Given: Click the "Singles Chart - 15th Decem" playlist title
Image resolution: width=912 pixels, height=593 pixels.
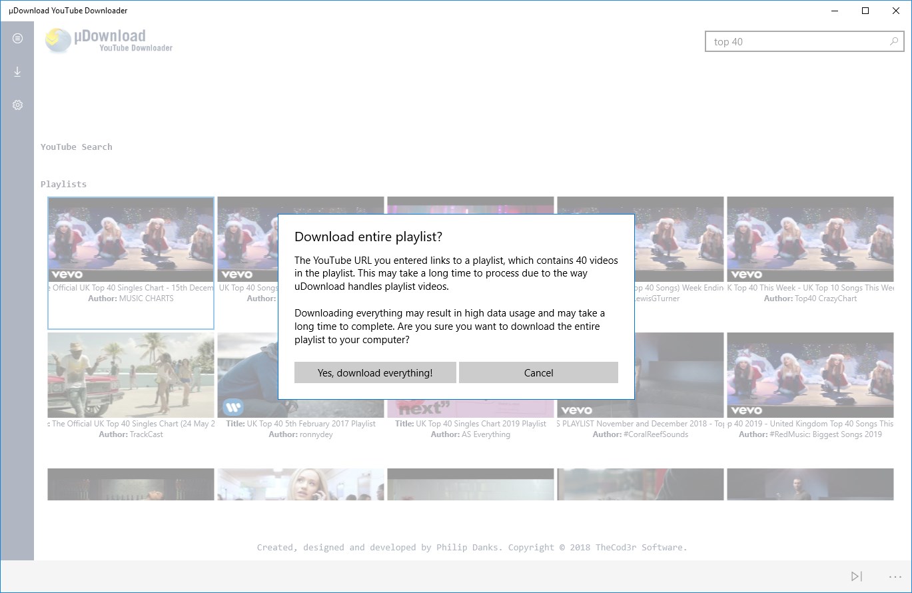Looking at the screenshot, I should tap(131, 288).
